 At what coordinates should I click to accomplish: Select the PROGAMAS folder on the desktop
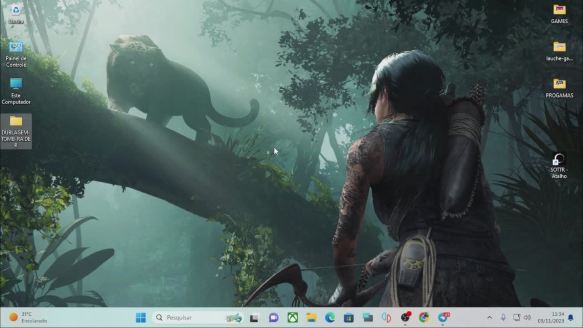click(x=559, y=88)
